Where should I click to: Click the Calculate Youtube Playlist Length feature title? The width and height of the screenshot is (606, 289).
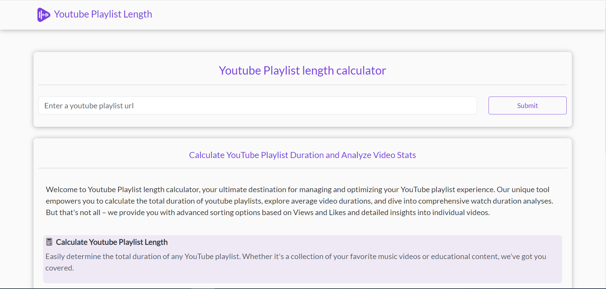(x=112, y=242)
